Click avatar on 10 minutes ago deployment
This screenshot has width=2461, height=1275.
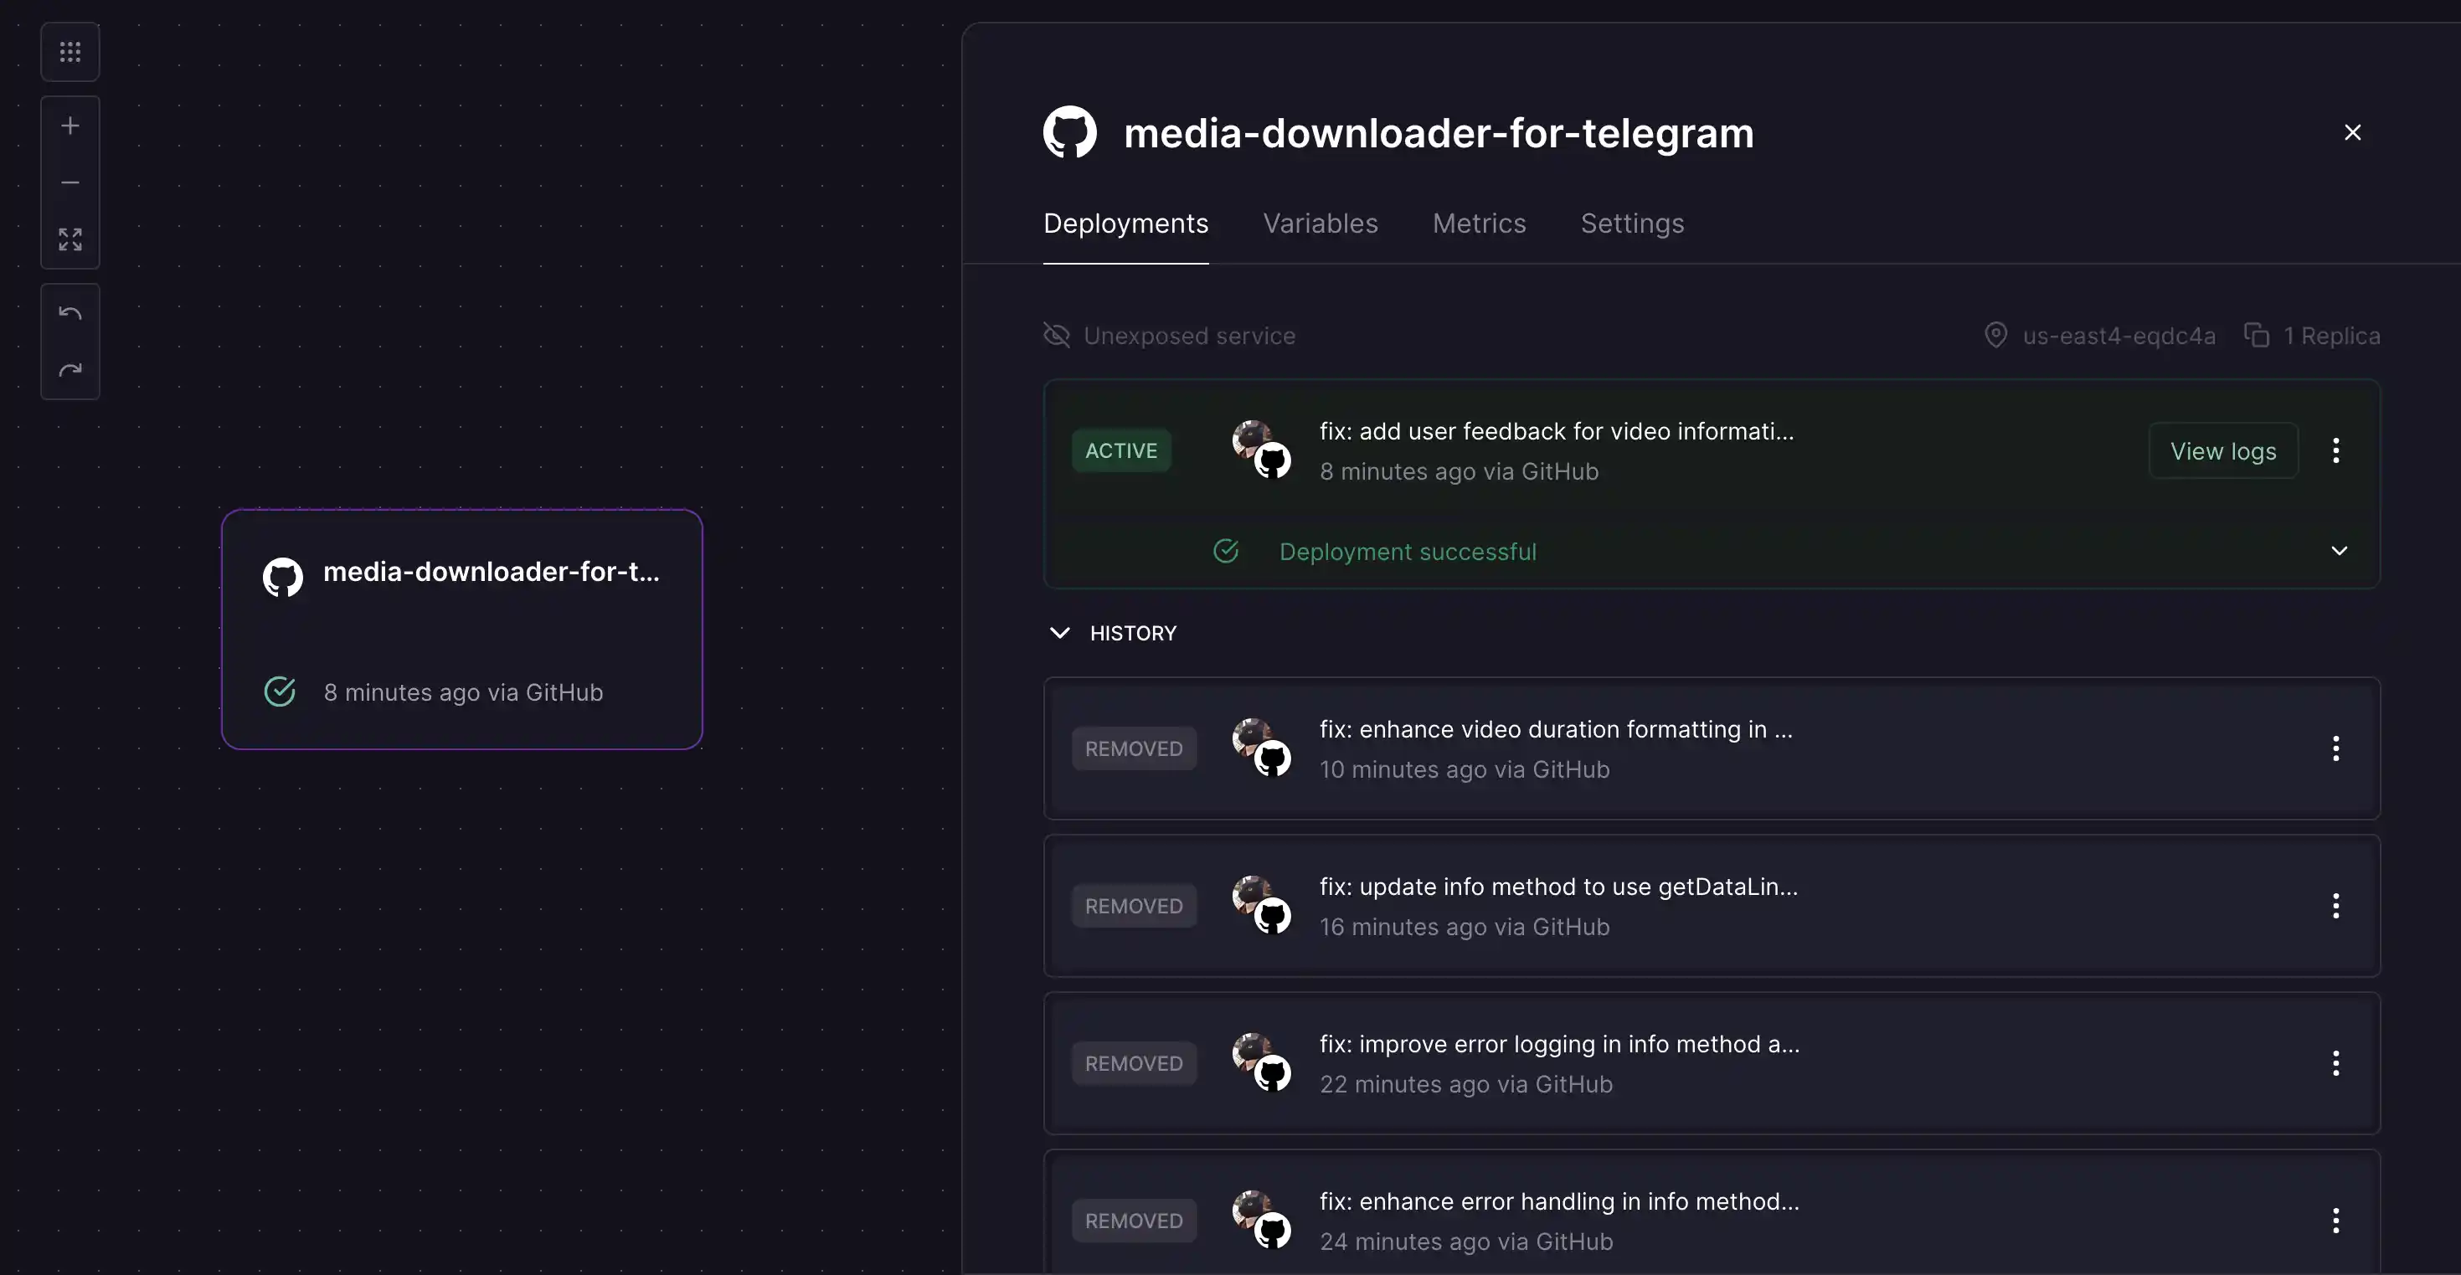tap(1260, 748)
